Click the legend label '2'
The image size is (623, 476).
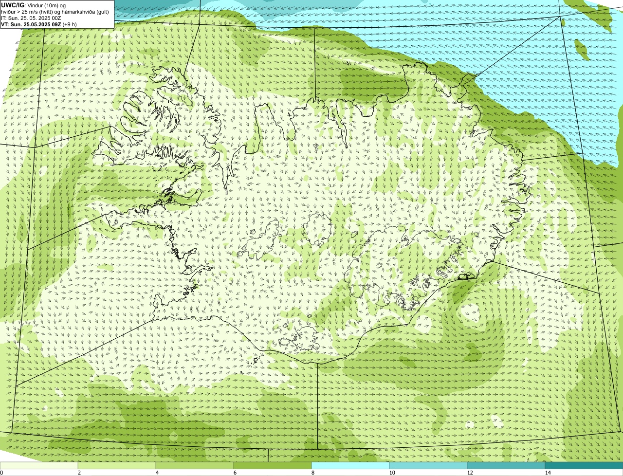(x=79, y=473)
